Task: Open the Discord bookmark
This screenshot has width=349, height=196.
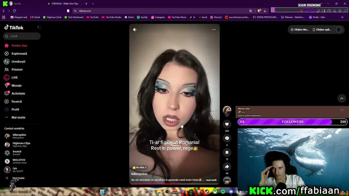Action: (x=215, y=17)
